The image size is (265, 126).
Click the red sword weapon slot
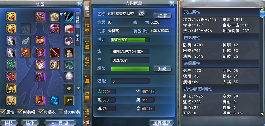click(55, 53)
